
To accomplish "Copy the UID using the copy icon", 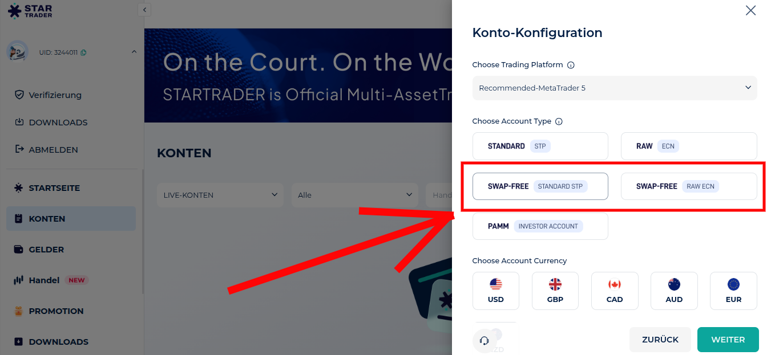I will tap(83, 52).
